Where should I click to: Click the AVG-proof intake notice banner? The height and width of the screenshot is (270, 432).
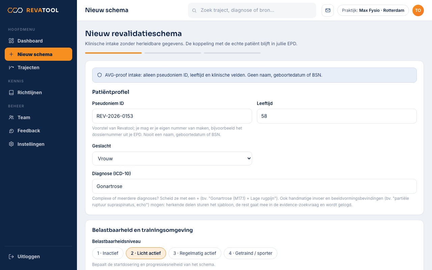pos(254,75)
